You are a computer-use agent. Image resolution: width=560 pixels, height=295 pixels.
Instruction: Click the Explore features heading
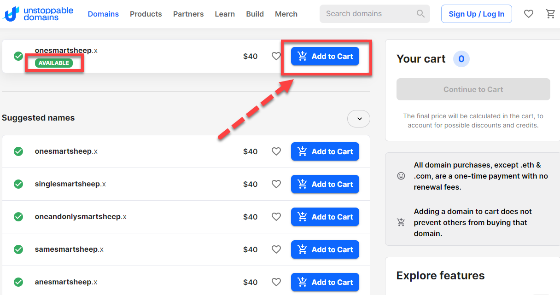pyautogui.click(x=440, y=276)
